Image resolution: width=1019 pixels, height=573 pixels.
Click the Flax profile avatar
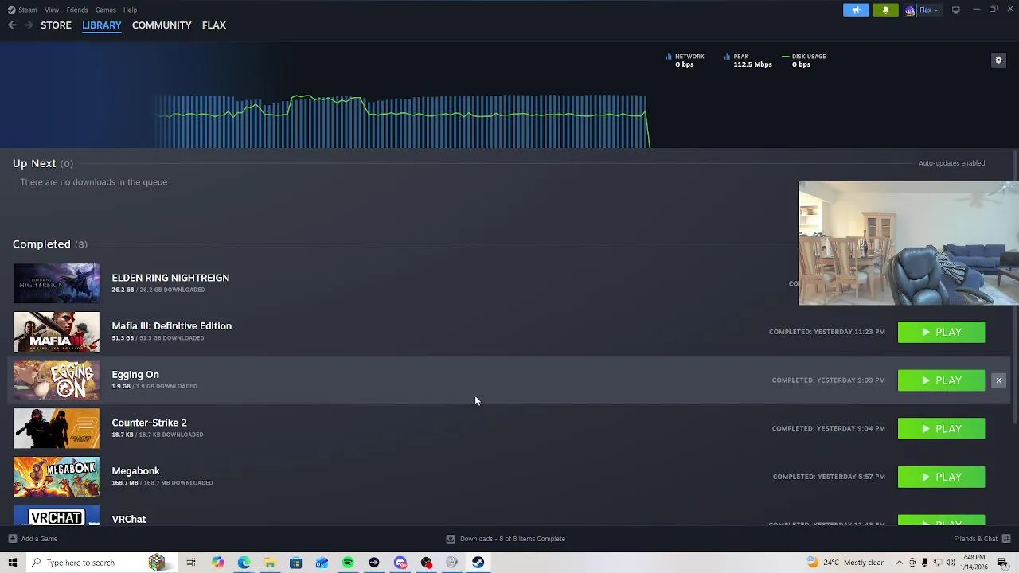coord(910,10)
